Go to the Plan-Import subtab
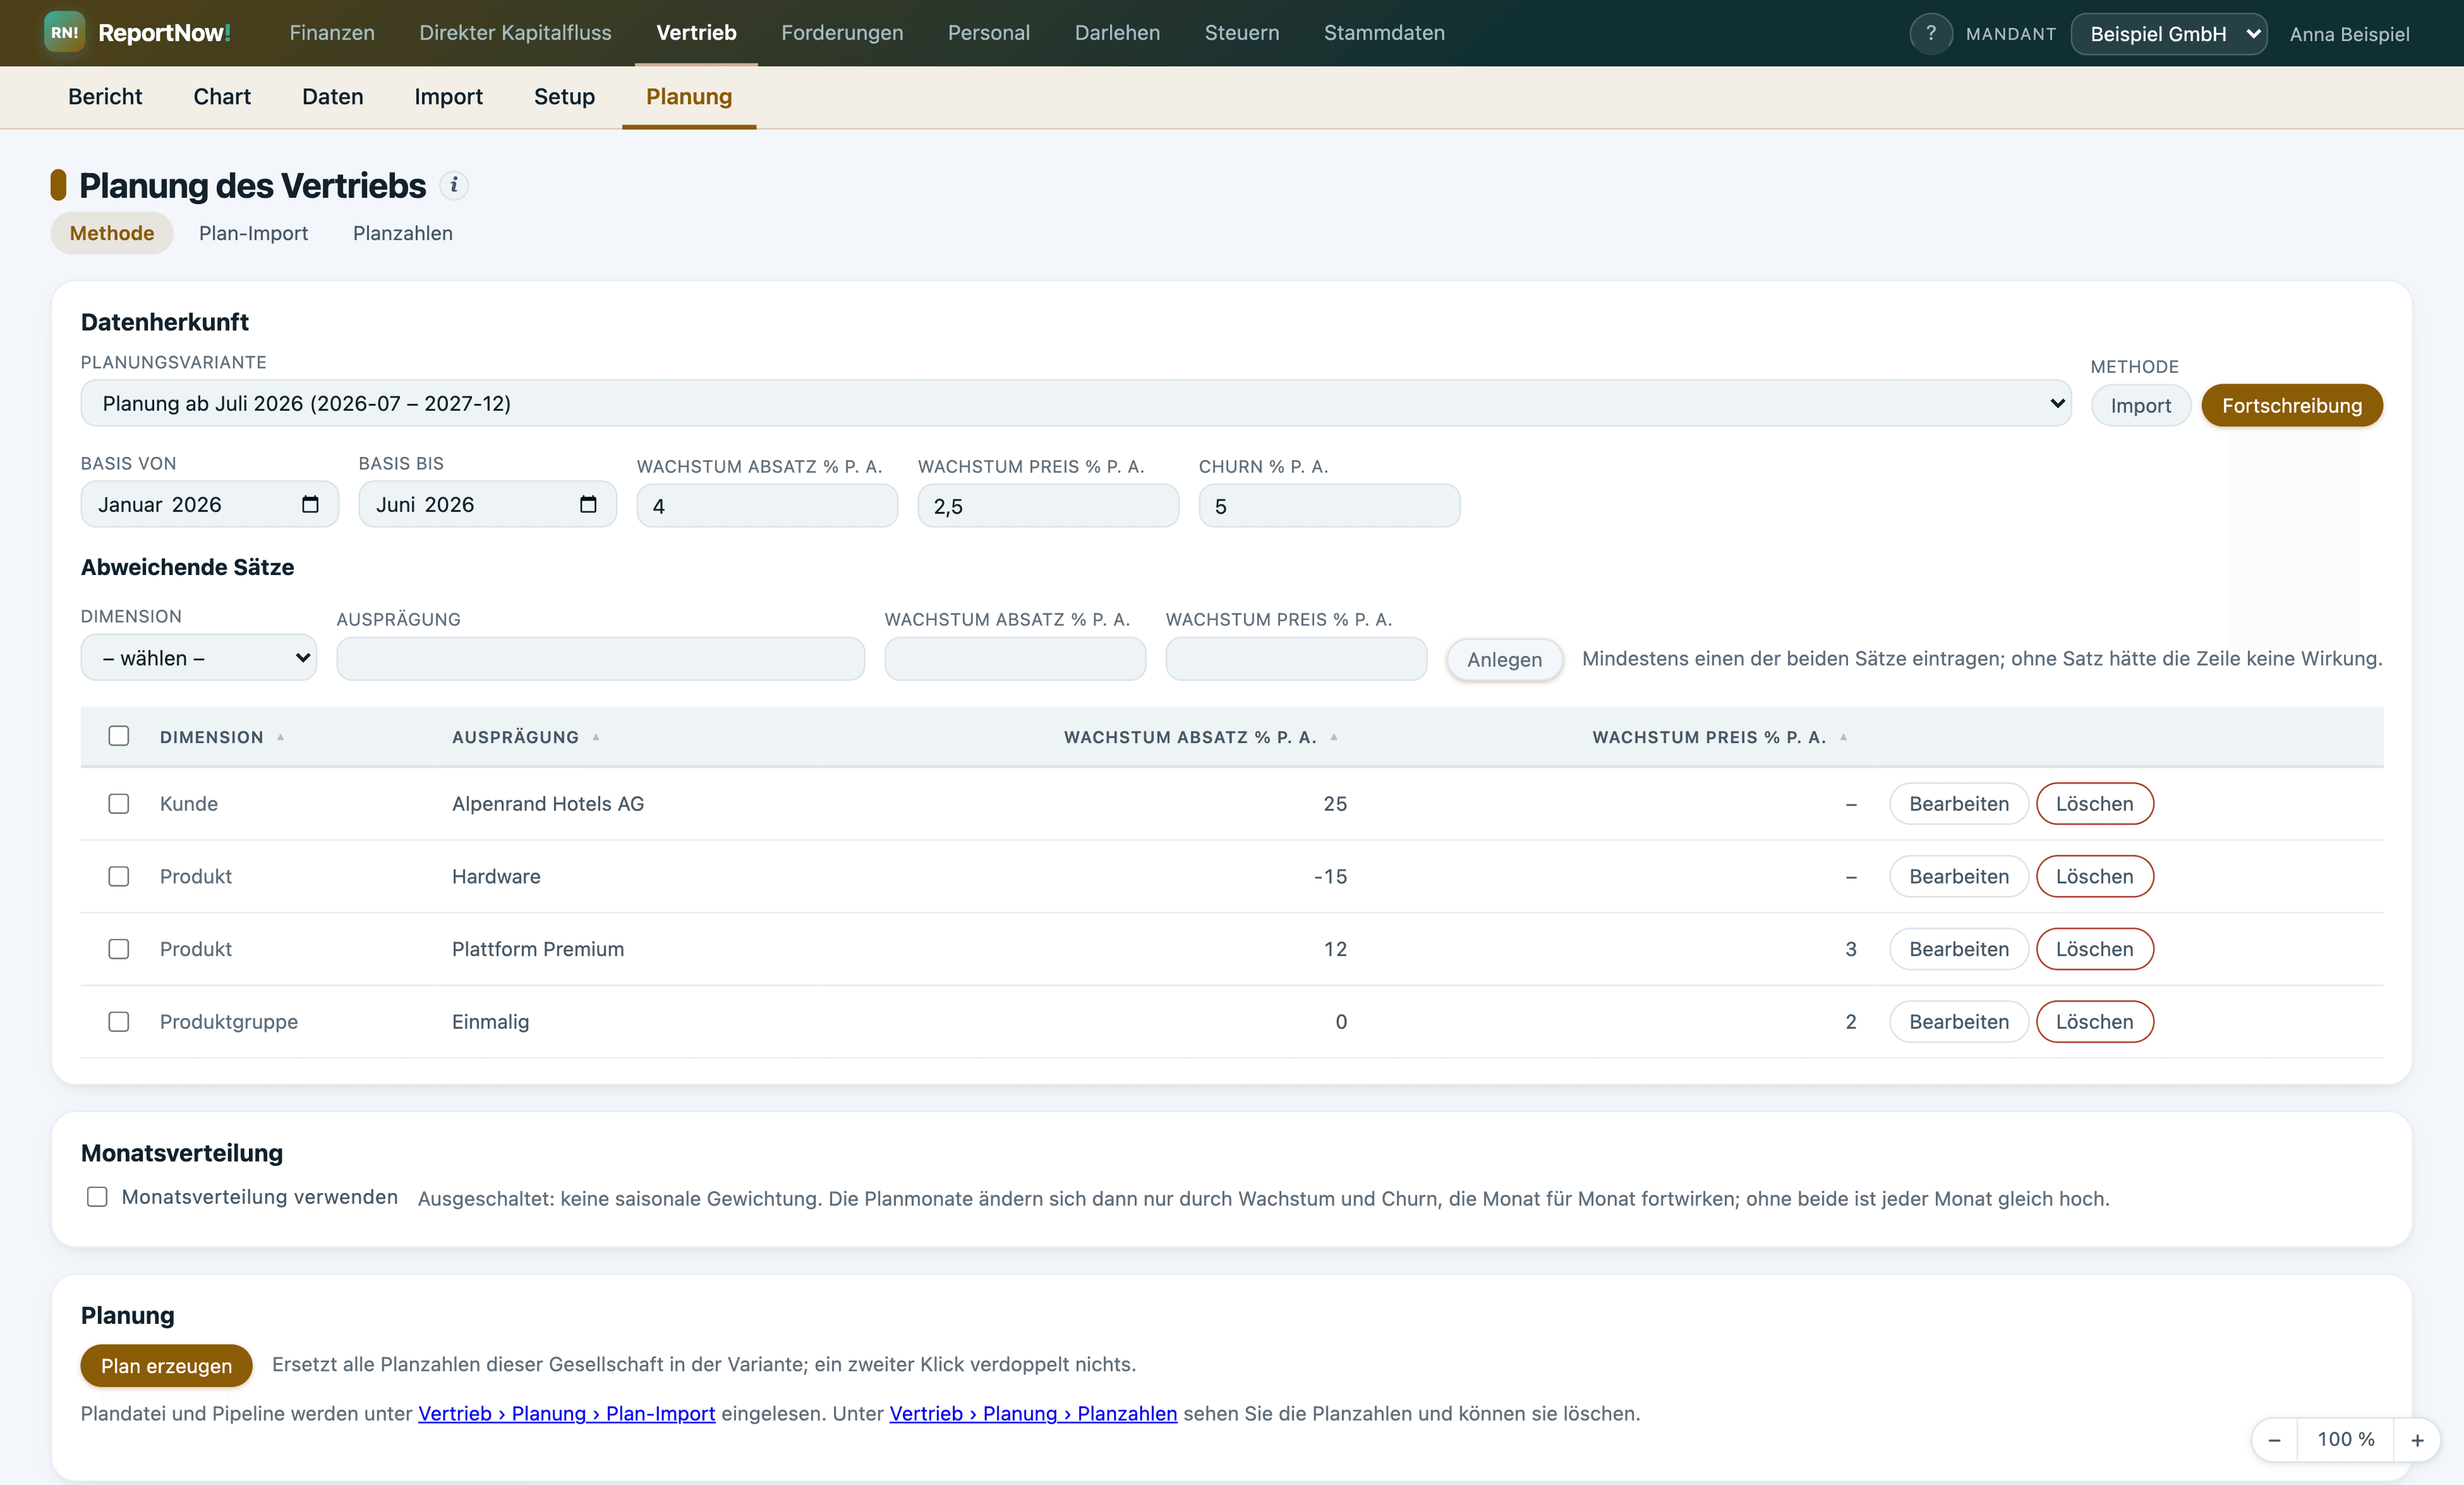Screen dimensions: 2464x1485 coord(254,233)
